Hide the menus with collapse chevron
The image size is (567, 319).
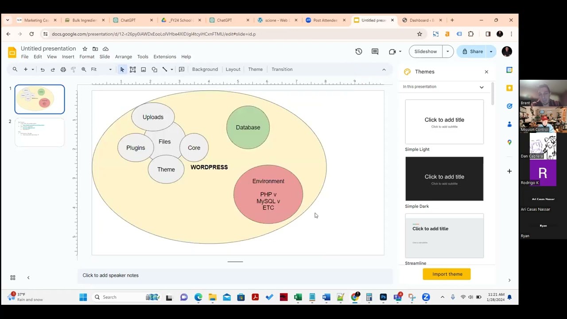(384, 69)
